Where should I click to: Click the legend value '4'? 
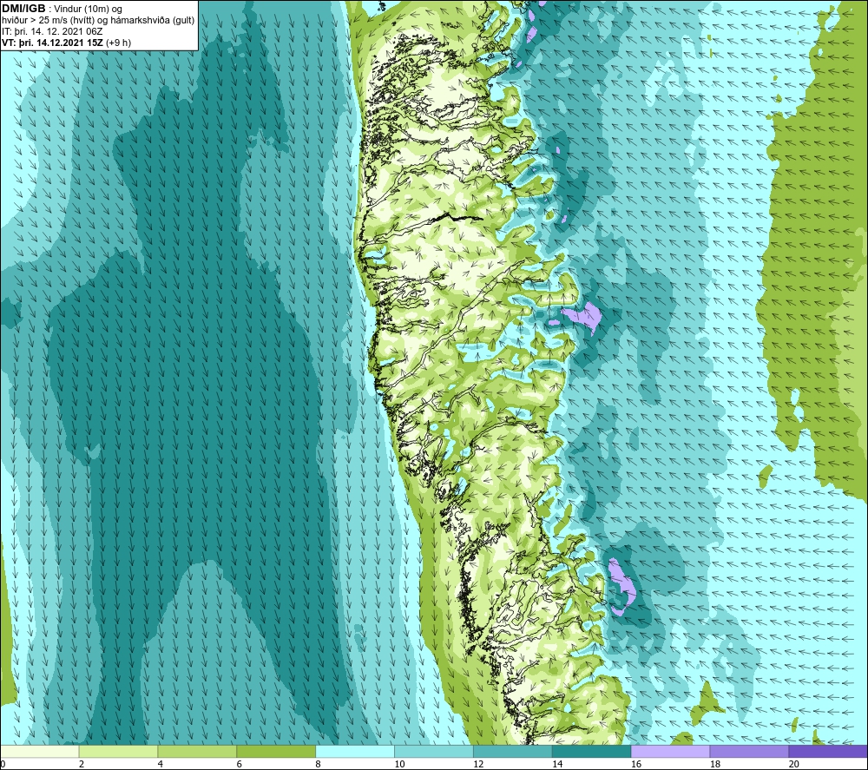(160, 764)
